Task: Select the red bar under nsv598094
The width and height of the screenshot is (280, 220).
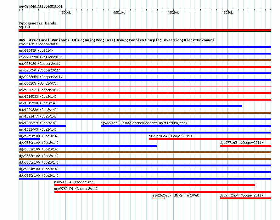Action: tap(155, 185)
